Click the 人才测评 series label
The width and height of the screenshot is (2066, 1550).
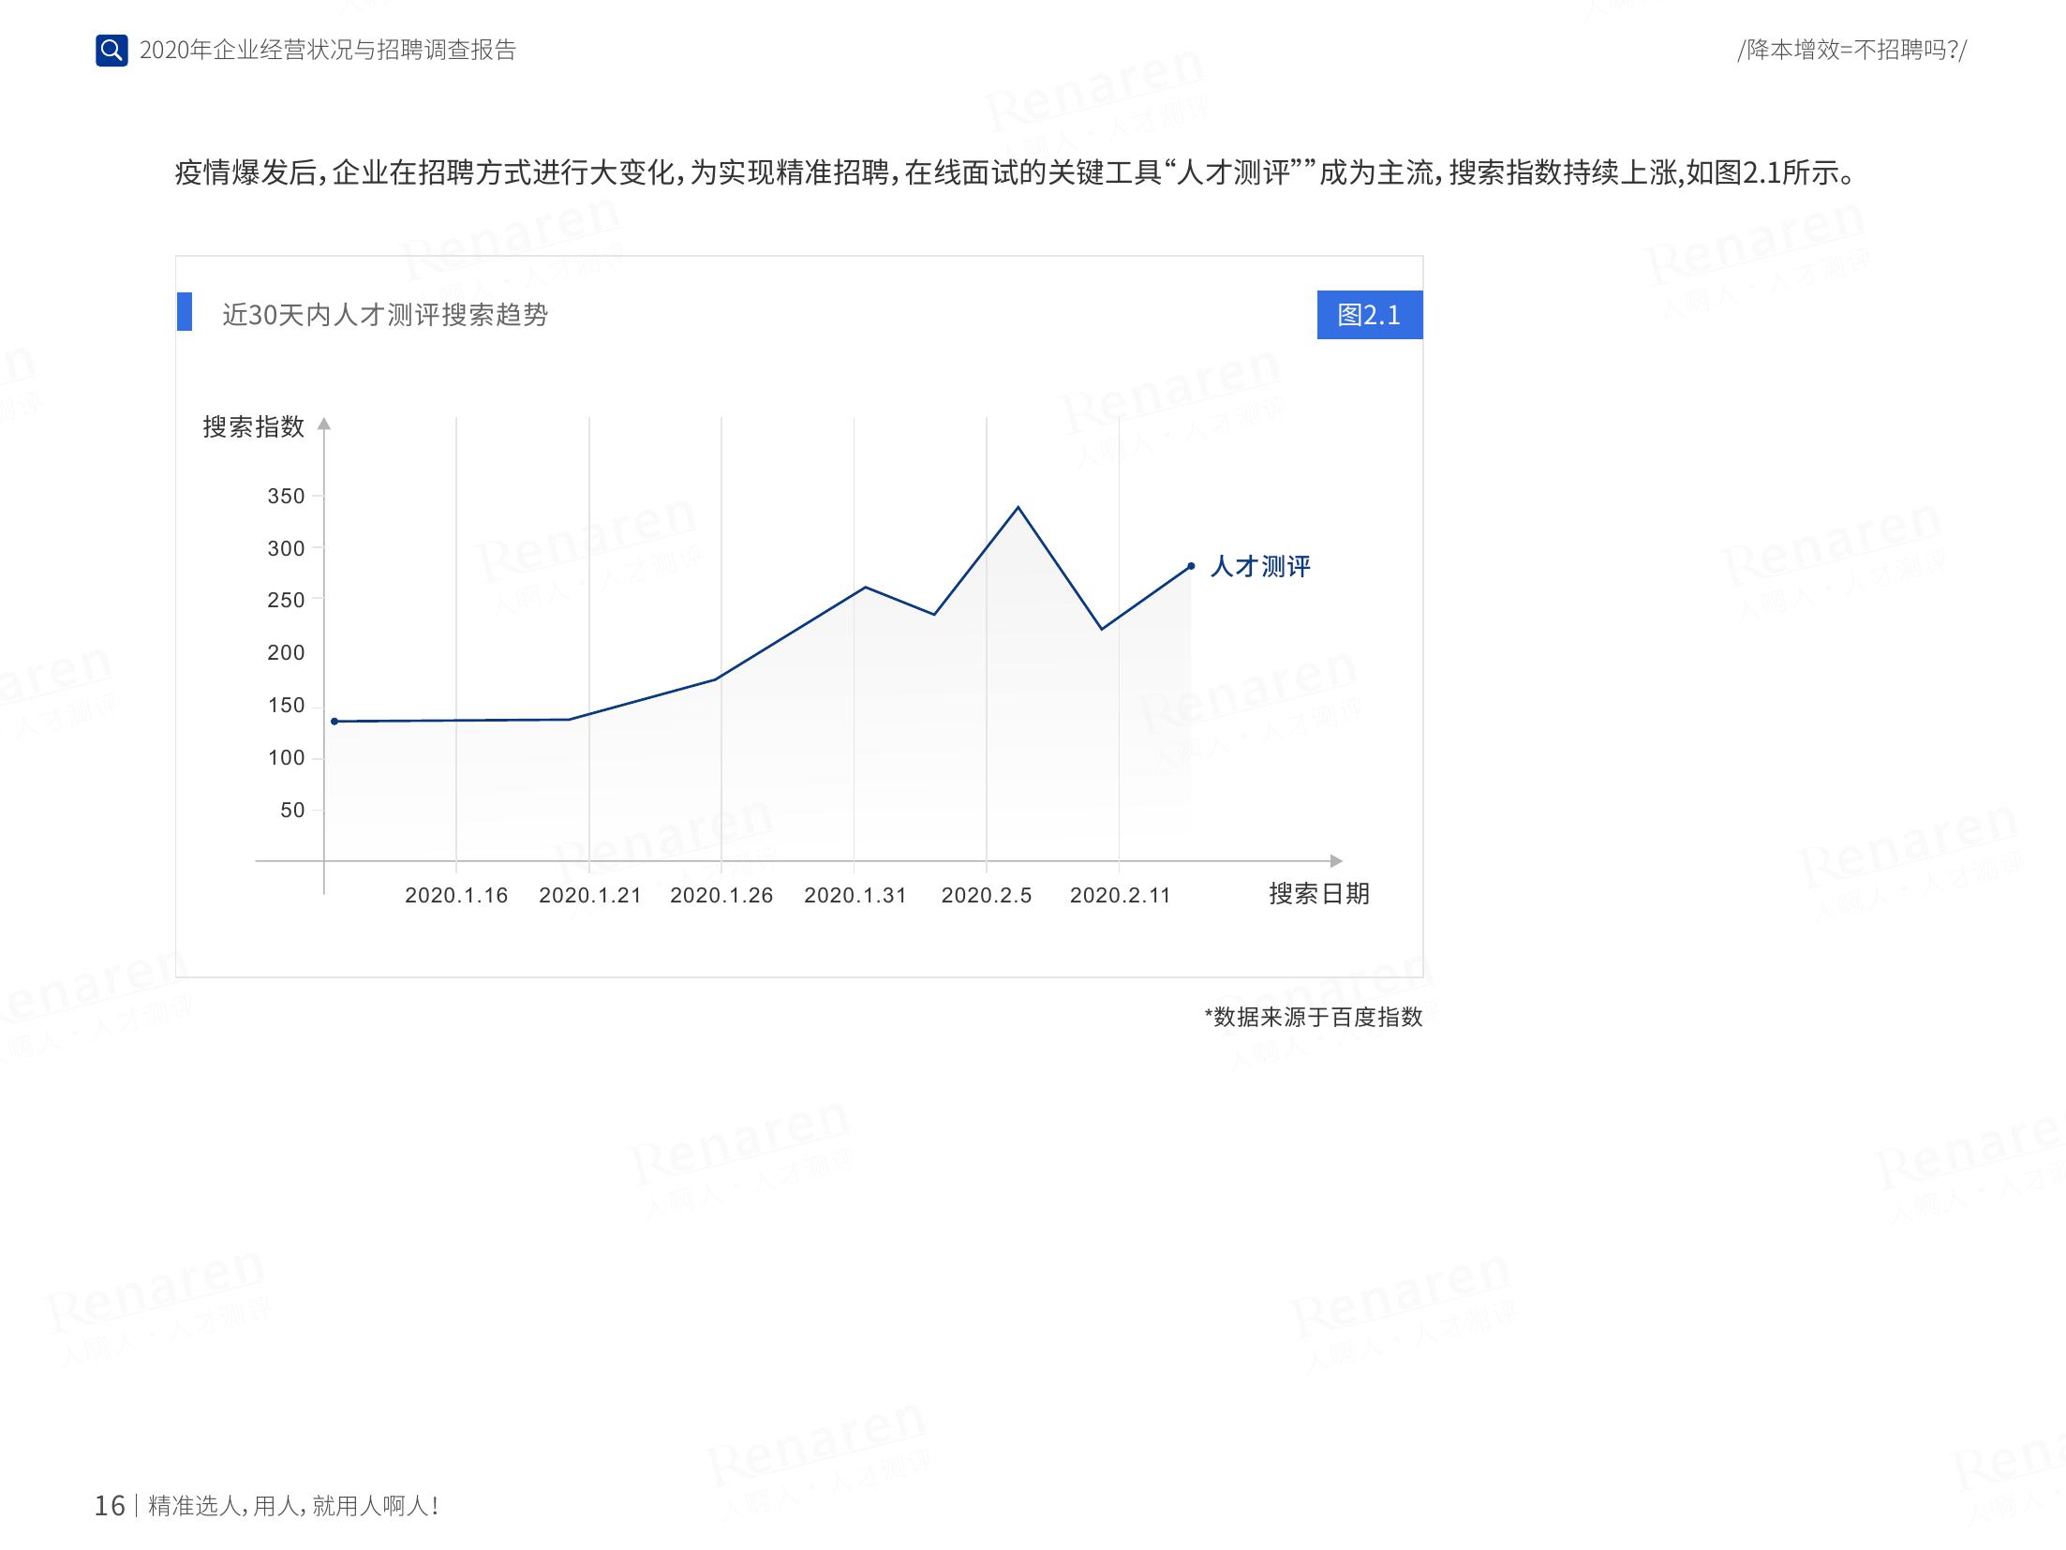click(1260, 566)
